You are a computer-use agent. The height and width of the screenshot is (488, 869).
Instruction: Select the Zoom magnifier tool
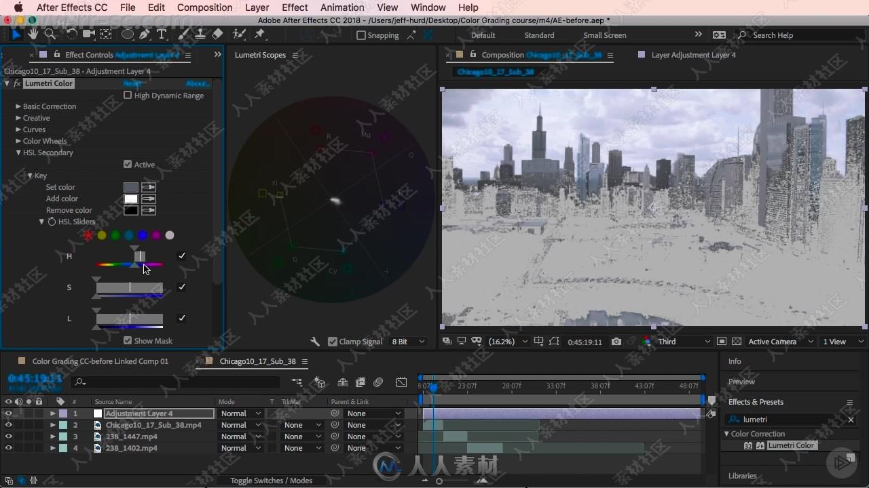point(50,34)
